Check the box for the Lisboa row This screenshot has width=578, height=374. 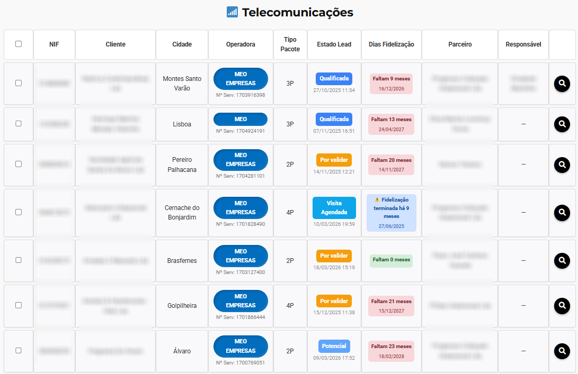coord(19,124)
